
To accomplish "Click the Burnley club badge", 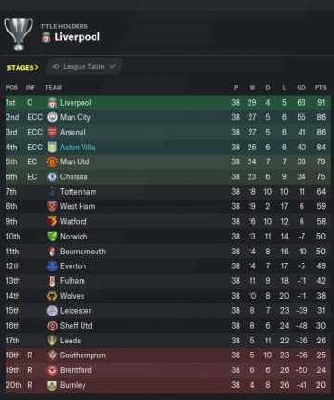I will [x=52, y=385].
